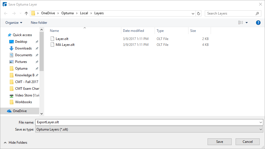265x149 pixels.
Task: Save the layer file
Action: pyautogui.click(x=220, y=142)
